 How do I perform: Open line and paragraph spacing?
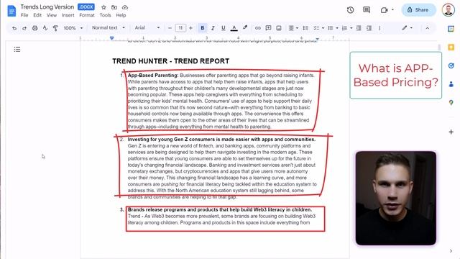coord(305,28)
